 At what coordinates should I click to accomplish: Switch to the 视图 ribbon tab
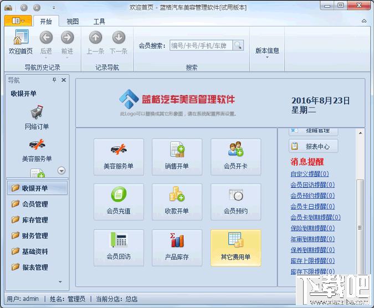coord(73,22)
